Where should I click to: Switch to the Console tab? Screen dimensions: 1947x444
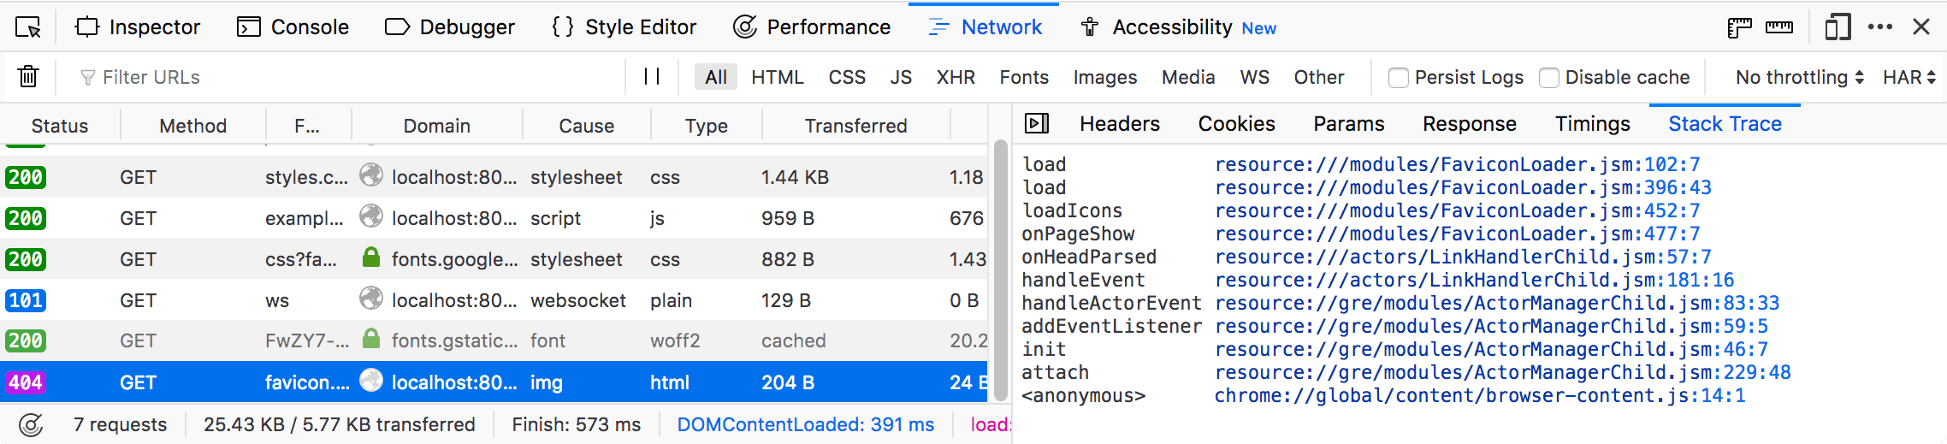click(x=293, y=27)
